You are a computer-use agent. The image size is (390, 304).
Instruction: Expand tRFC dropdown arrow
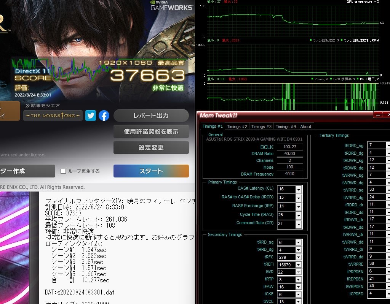tap(299, 257)
